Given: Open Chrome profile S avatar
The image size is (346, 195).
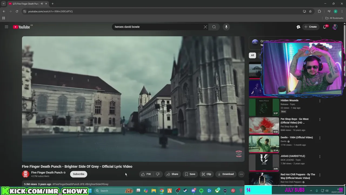Looking at the screenshot, I should (335, 11).
